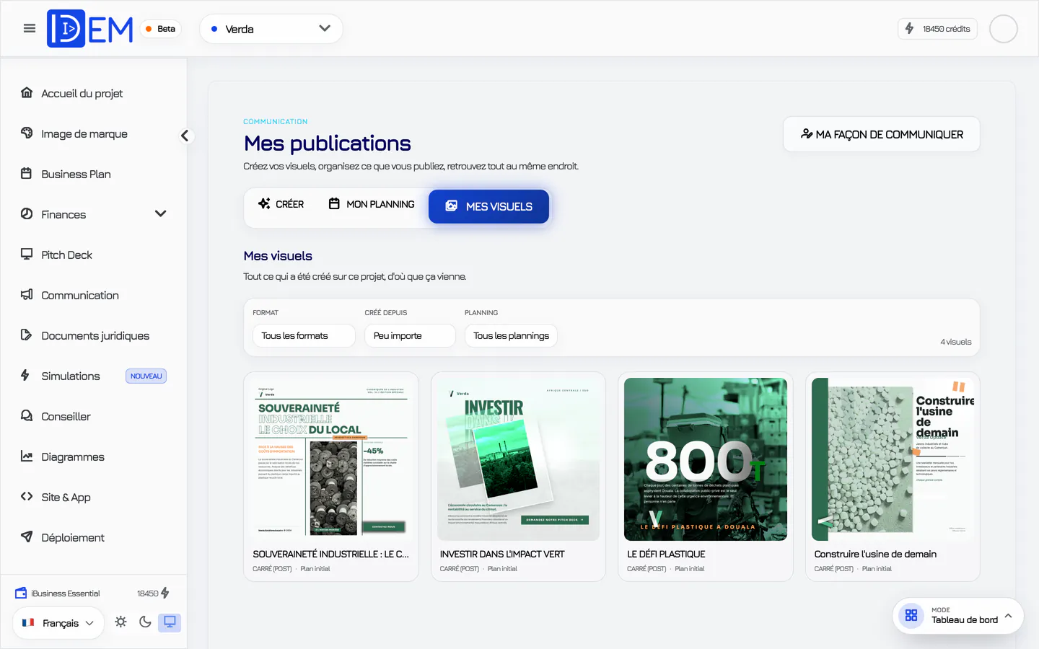This screenshot has width=1039, height=649.
Task: Click the 18450 crédits button
Action: click(x=938, y=29)
